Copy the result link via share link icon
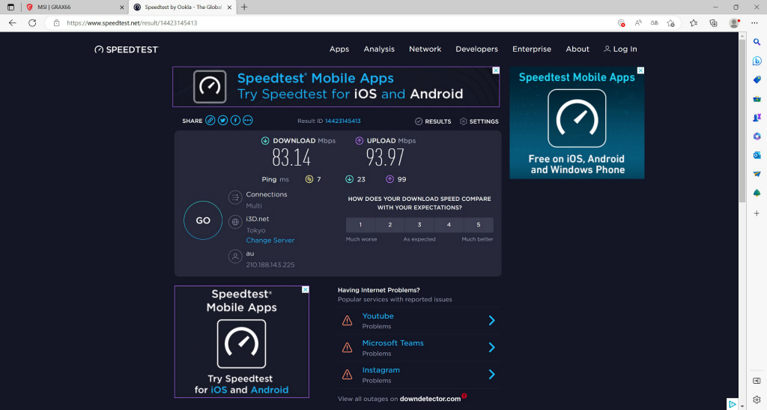Screen dimensions: 767x410 210,121
